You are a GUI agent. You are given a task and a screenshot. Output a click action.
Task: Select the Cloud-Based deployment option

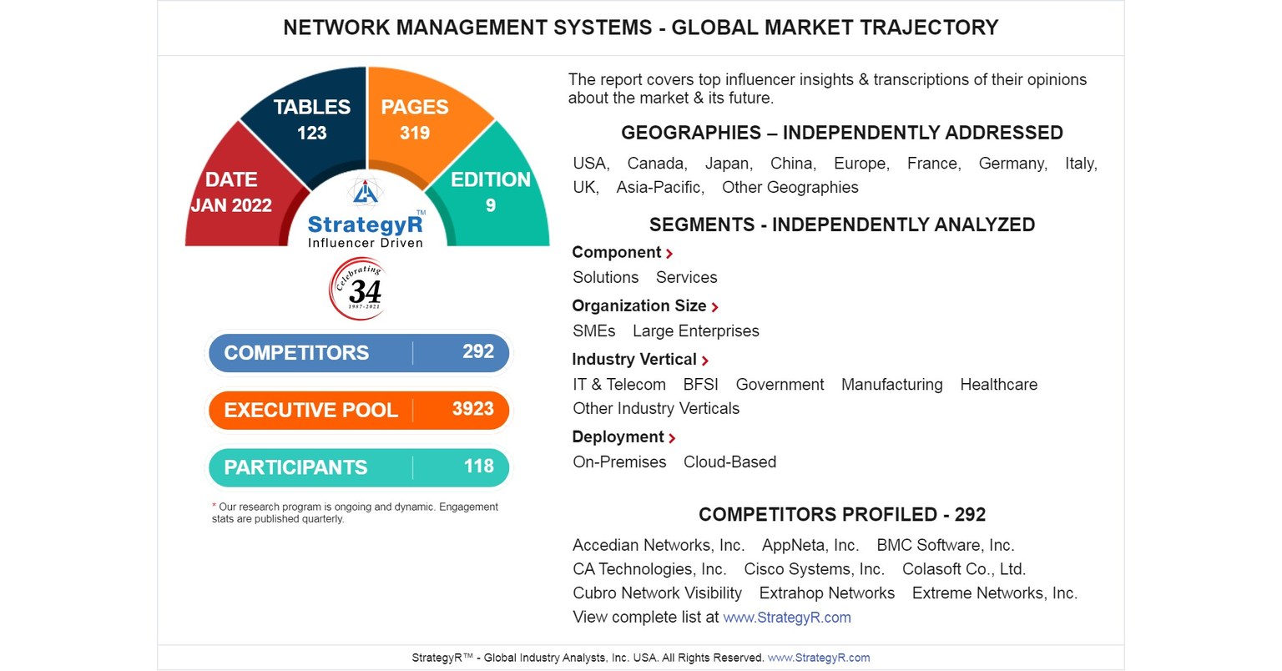pyautogui.click(x=729, y=462)
